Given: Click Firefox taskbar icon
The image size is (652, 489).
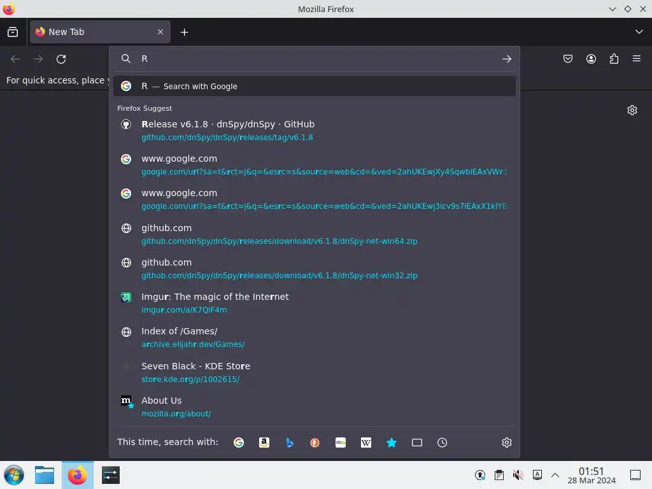Looking at the screenshot, I should [78, 475].
